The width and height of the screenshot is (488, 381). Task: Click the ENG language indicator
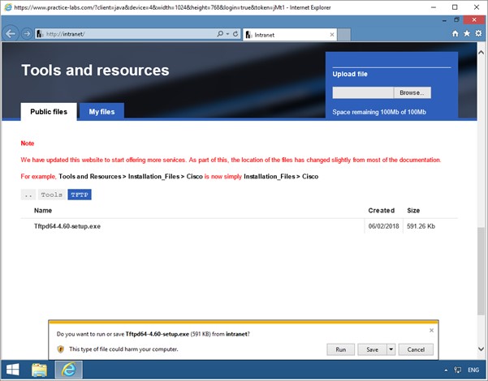pos(473,370)
